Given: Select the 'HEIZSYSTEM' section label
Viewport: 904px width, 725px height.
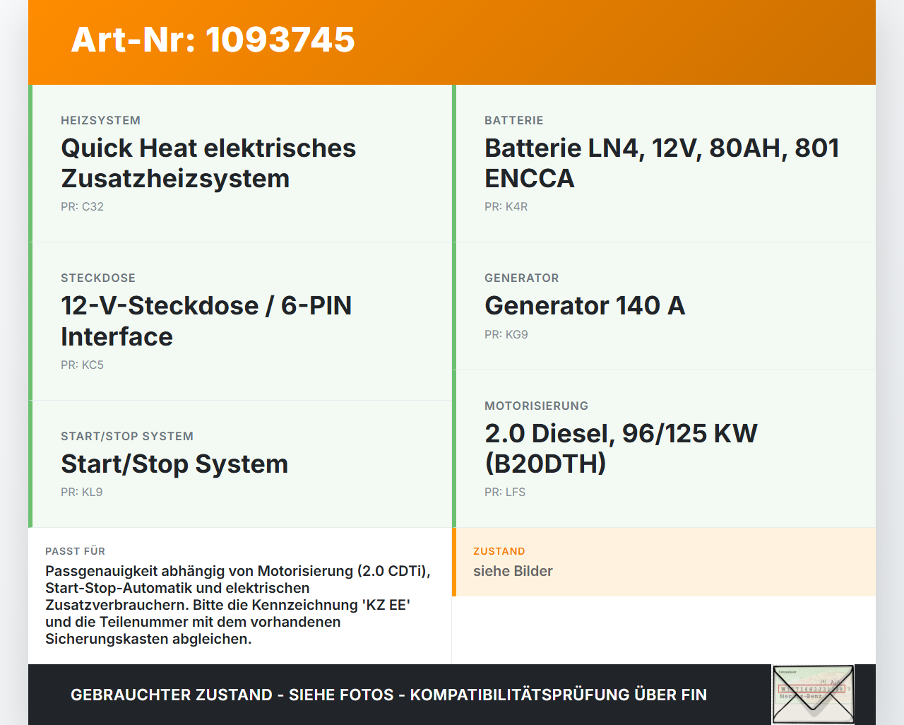Looking at the screenshot, I should [100, 120].
